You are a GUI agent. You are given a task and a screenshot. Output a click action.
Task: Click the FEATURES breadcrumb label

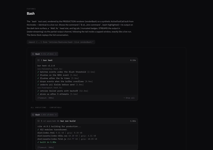click(31, 9)
